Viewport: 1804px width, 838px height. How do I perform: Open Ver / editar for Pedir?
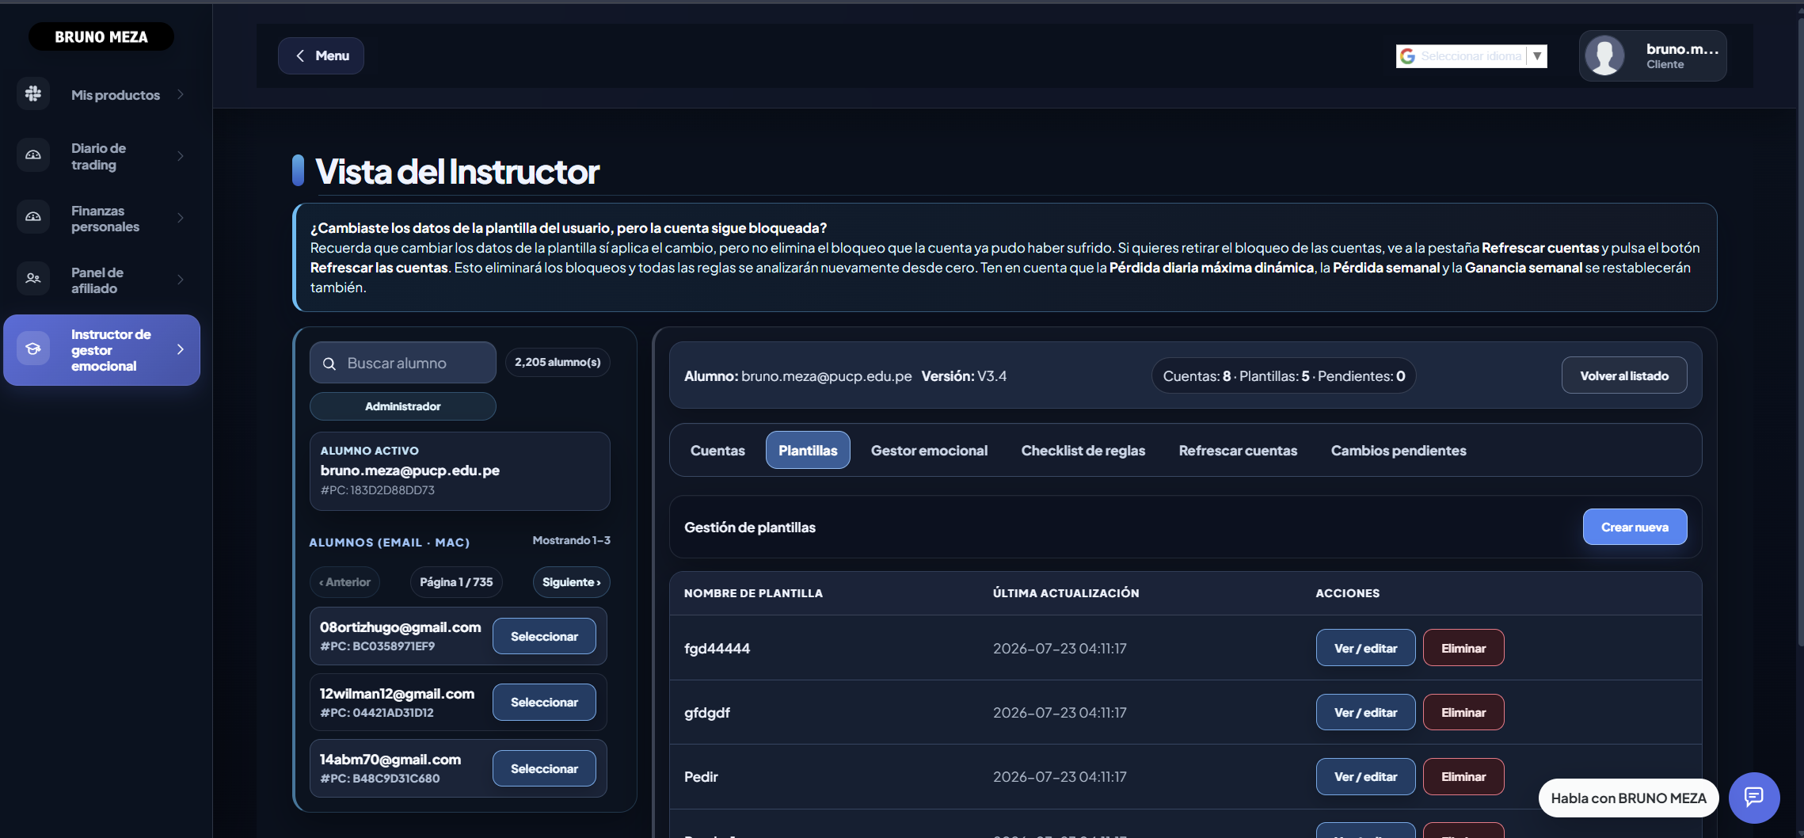[x=1365, y=776]
